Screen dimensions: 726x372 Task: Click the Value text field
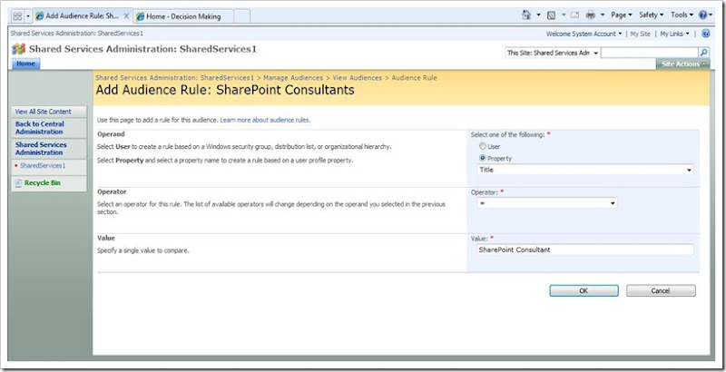[585, 250]
